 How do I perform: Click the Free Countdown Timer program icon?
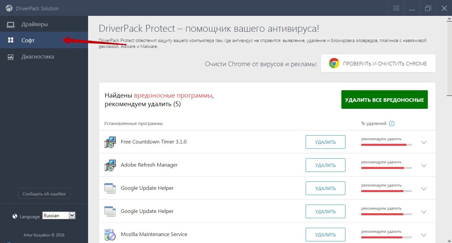[110, 142]
